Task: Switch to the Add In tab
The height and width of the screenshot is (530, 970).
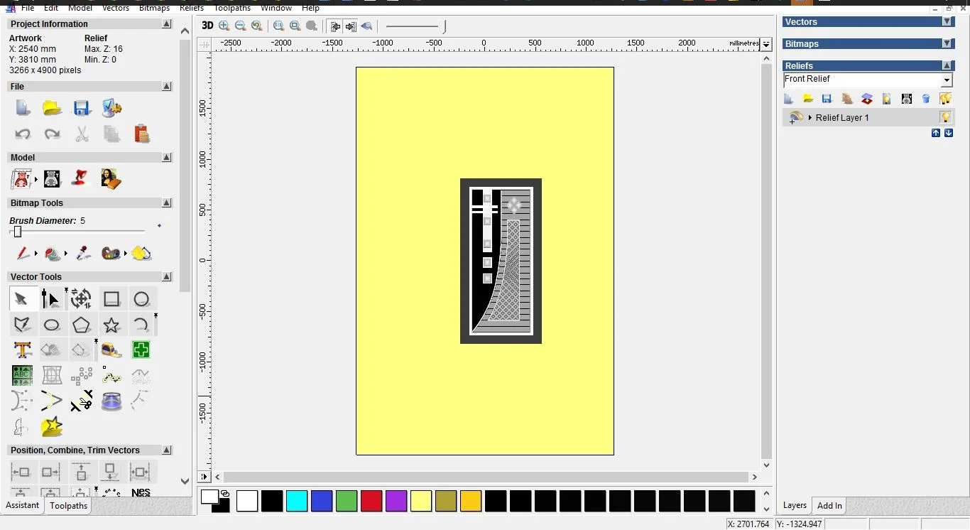Action: [x=829, y=506]
